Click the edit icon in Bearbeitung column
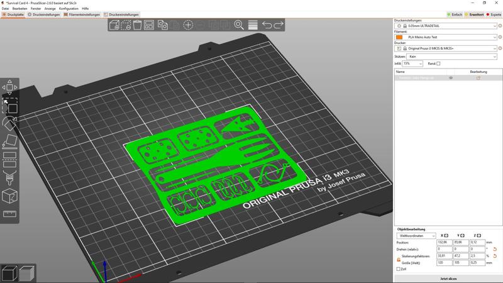The image size is (503, 283). (x=478, y=78)
